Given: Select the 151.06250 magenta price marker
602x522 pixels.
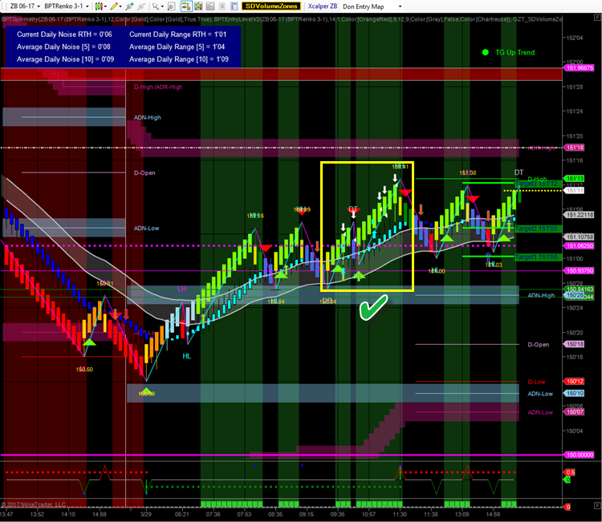Looking at the screenshot, I should [x=580, y=246].
